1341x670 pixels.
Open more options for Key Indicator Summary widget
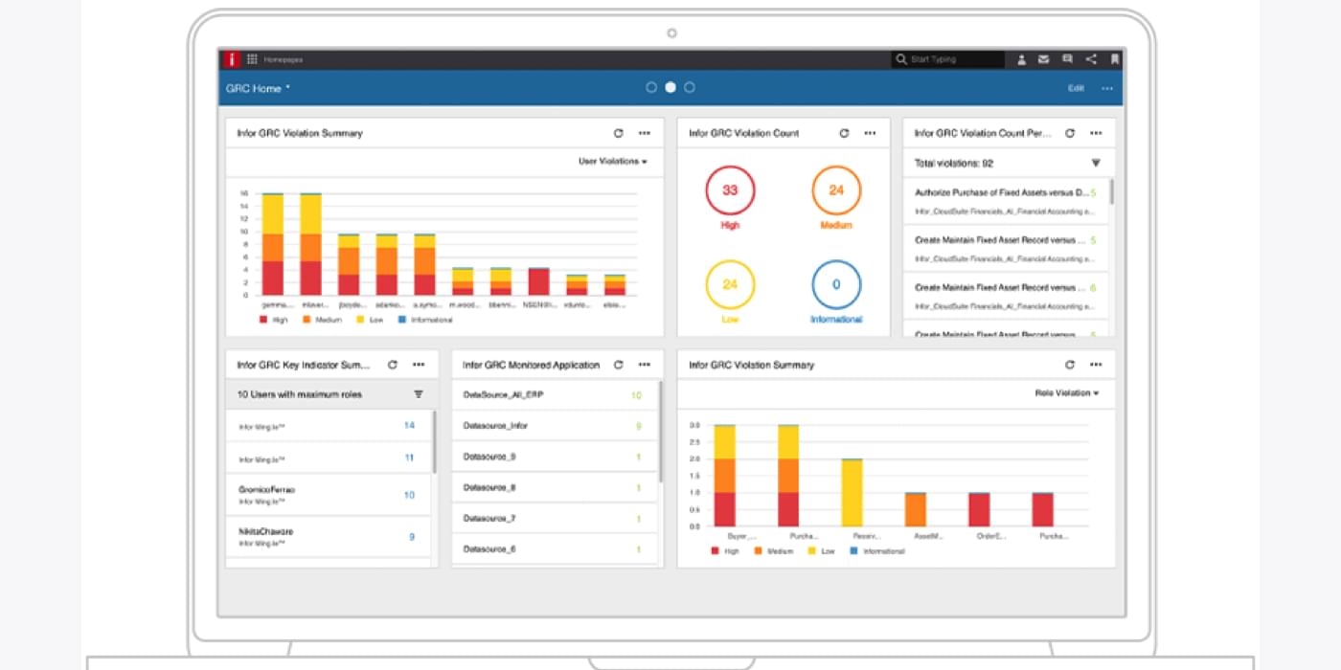click(419, 365)
